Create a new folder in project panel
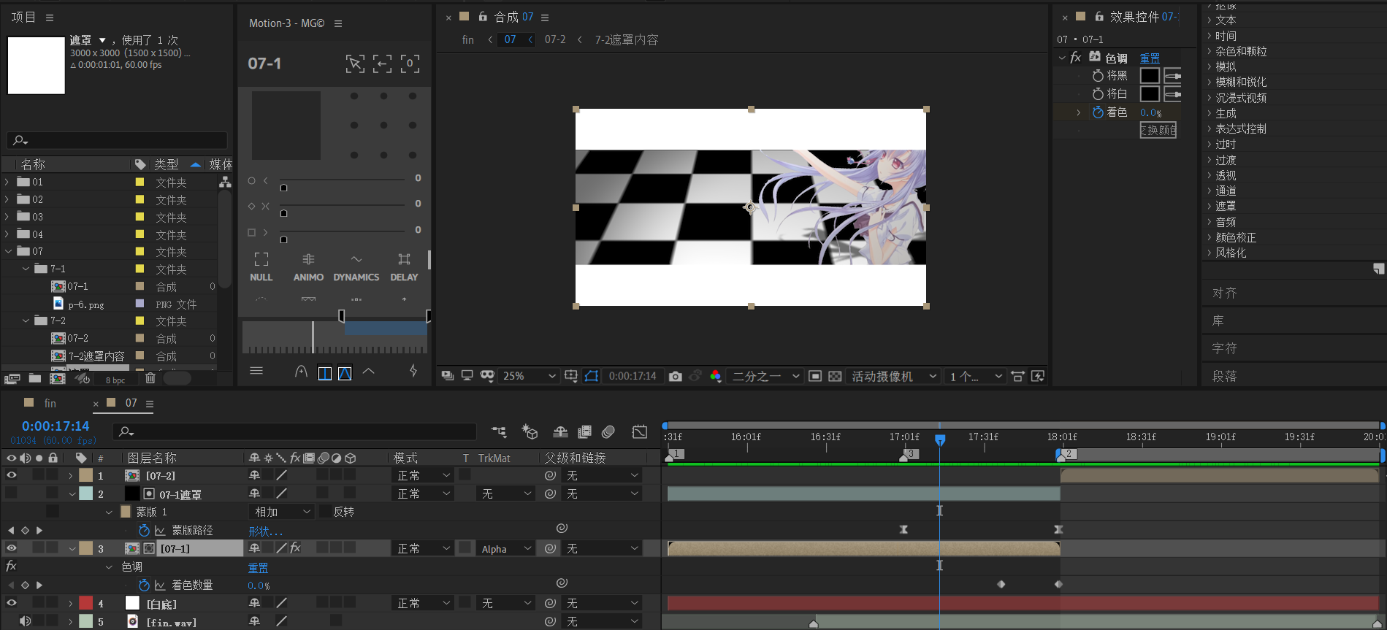This screenshot has width=1387, height=630. [34, 378]
